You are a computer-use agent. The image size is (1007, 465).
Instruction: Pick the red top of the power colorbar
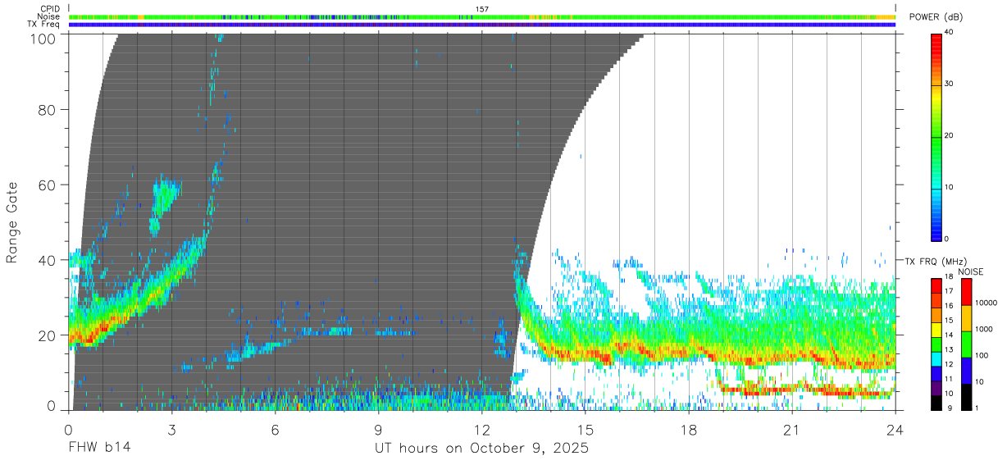point(936,45)
